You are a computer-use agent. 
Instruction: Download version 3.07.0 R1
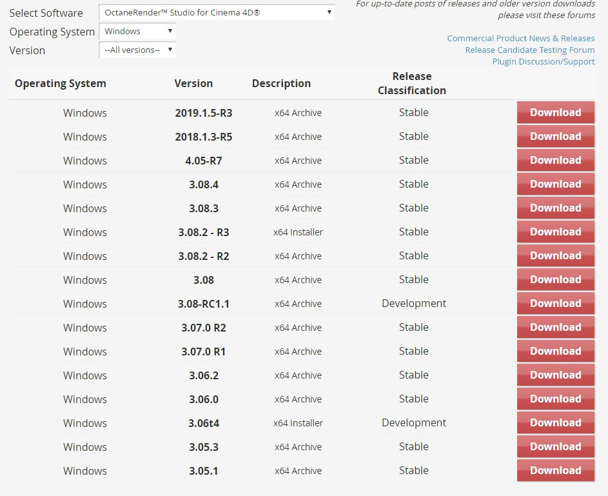(x=555, y=352)
